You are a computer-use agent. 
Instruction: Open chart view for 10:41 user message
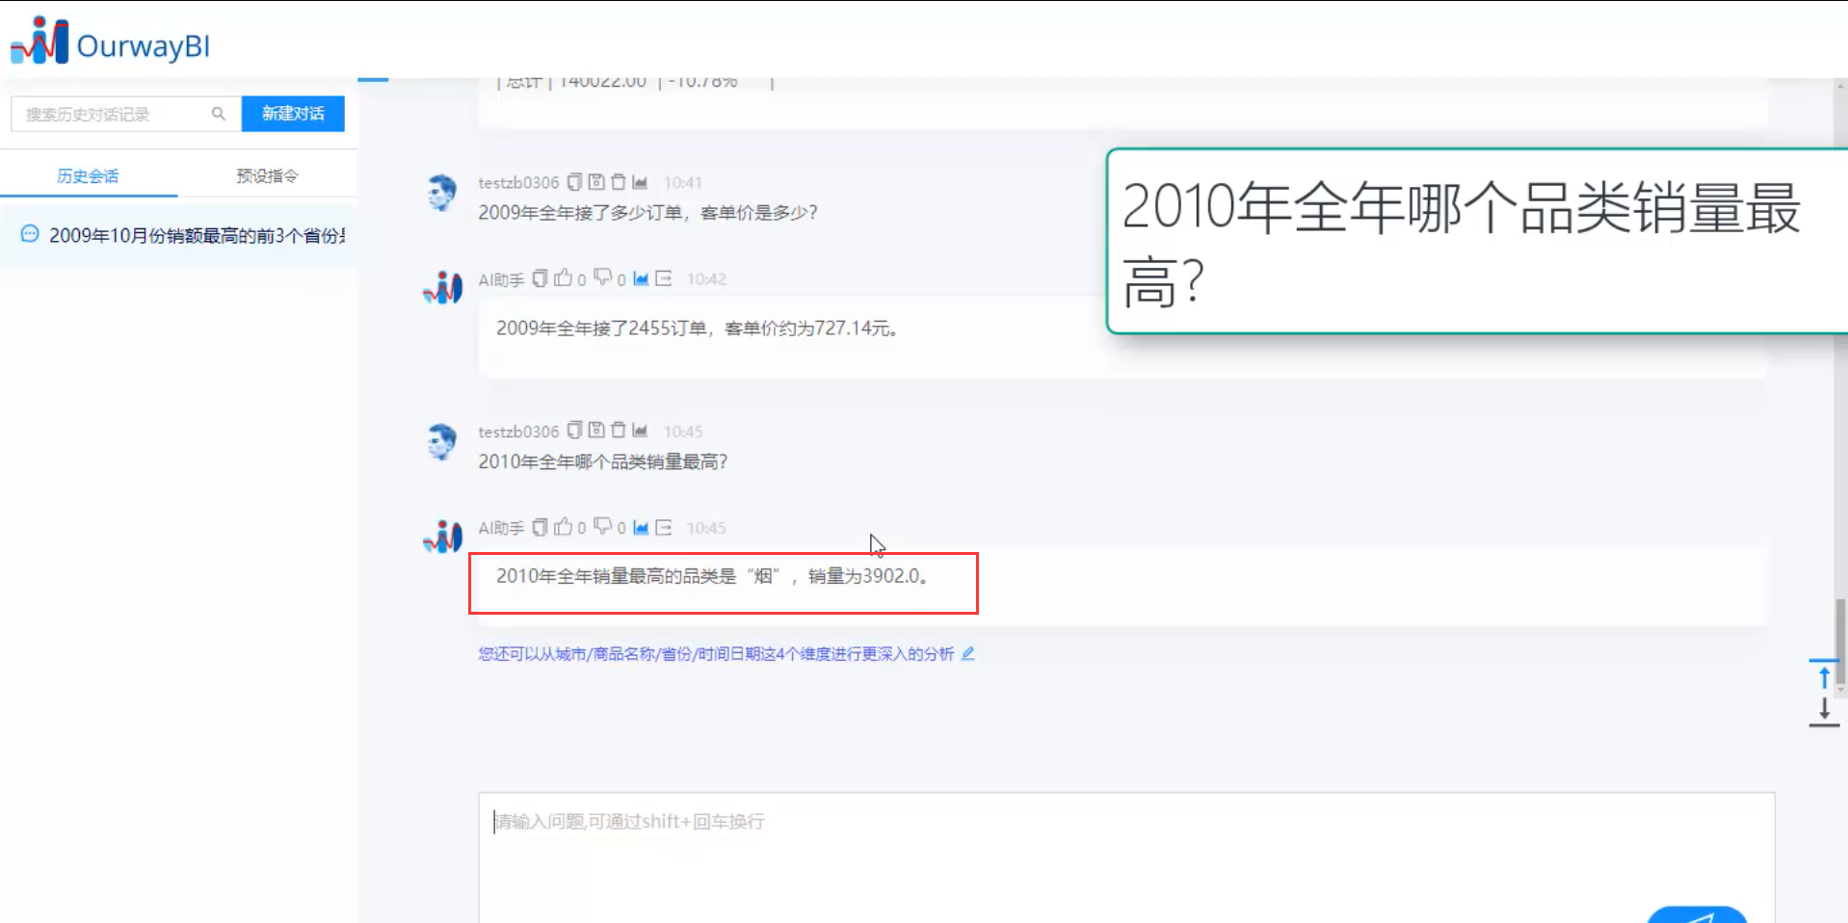point(640,182)
